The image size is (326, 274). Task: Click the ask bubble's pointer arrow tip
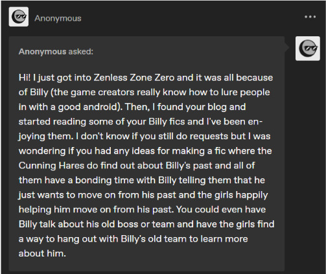[289, 47]
